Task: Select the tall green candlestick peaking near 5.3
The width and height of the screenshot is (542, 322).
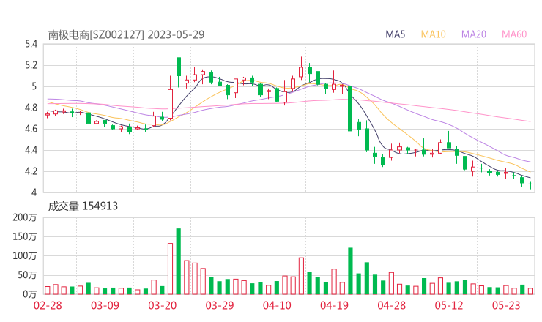Action: [179, 72]
